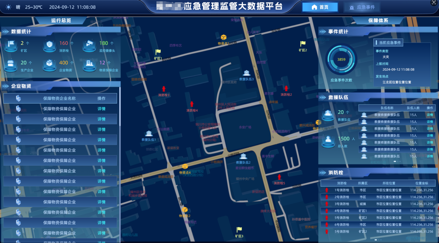Toggle fullscreen with the top-right corner icon
Image resolution: width=439 pixels, height=243 pixels.
pos(434,3)
